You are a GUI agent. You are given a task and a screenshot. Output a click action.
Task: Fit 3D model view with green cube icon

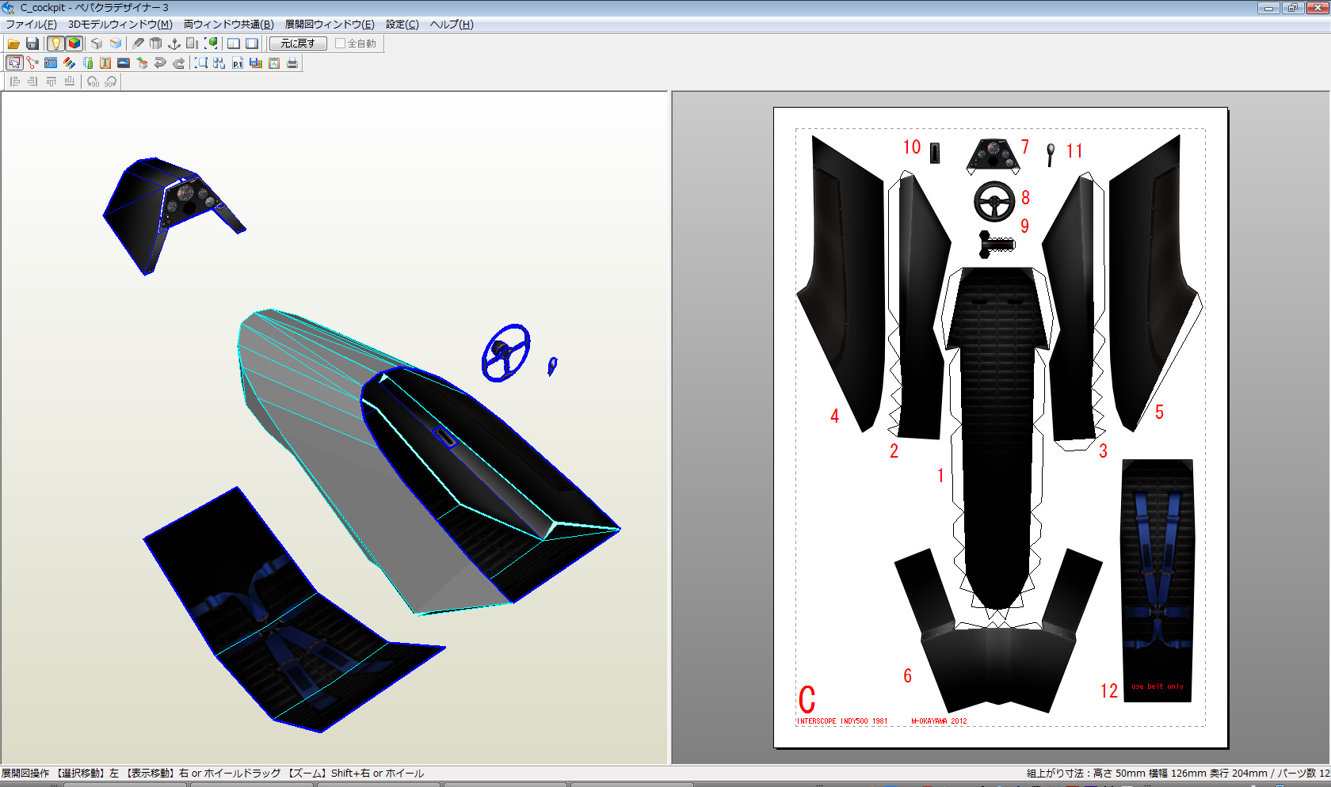[x=212, y=44]
